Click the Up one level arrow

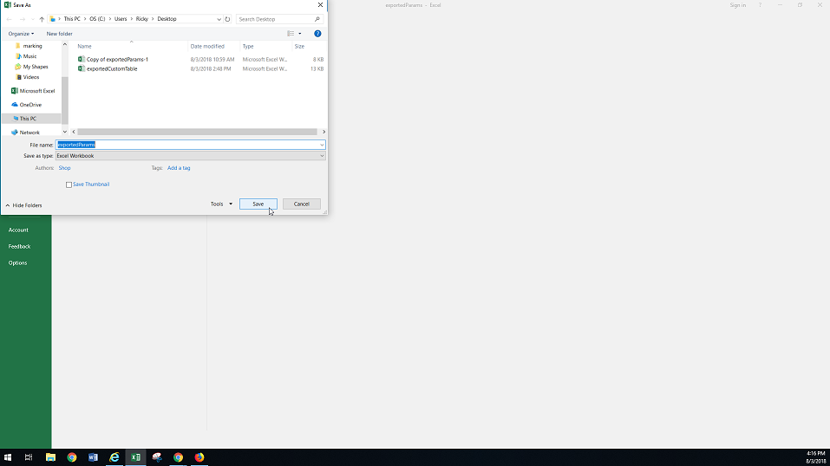tap(42, 19)
